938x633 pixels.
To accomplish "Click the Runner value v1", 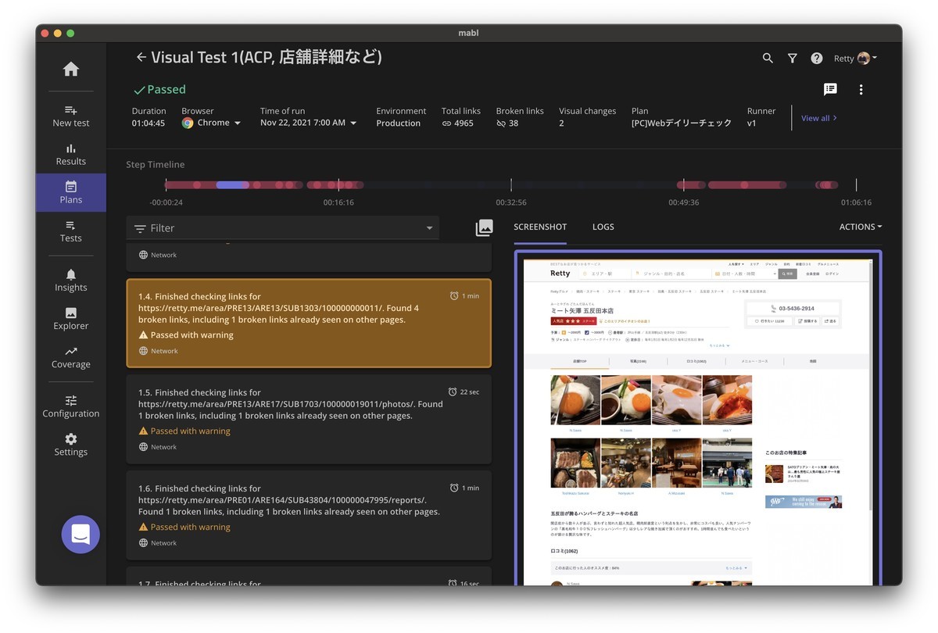I will (x=752, y=123).
